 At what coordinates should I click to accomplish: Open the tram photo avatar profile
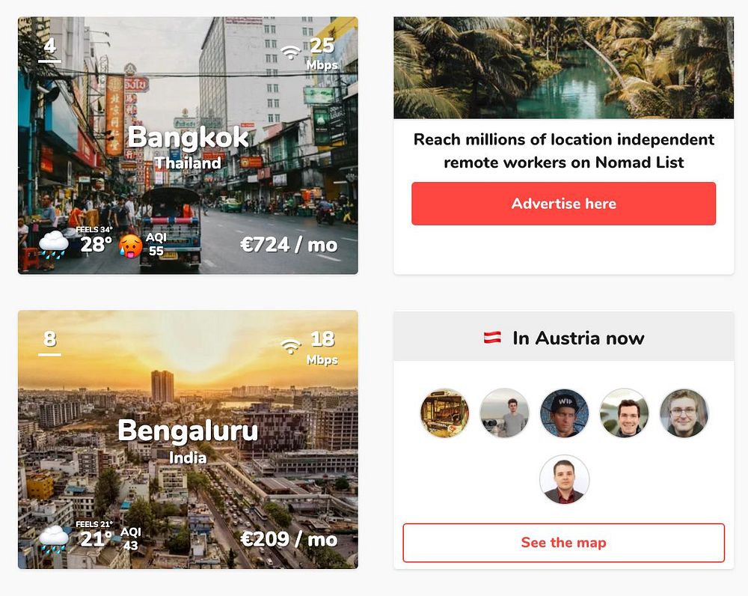coord(444,413)
